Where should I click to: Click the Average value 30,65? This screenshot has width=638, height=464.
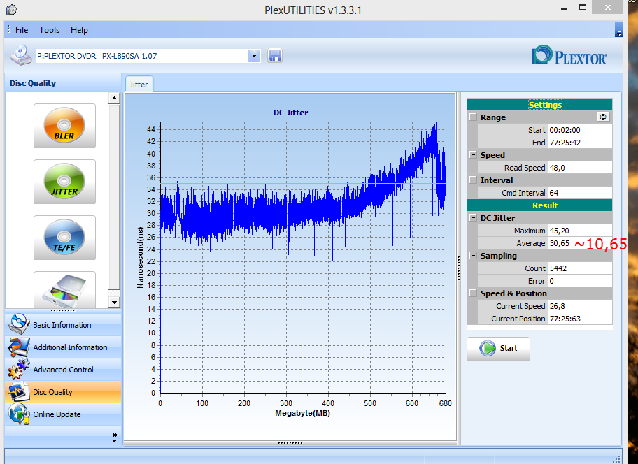[x=580, y=243]
